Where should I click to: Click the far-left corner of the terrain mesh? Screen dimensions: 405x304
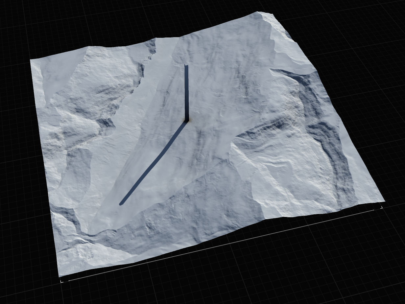click(32, 61)
